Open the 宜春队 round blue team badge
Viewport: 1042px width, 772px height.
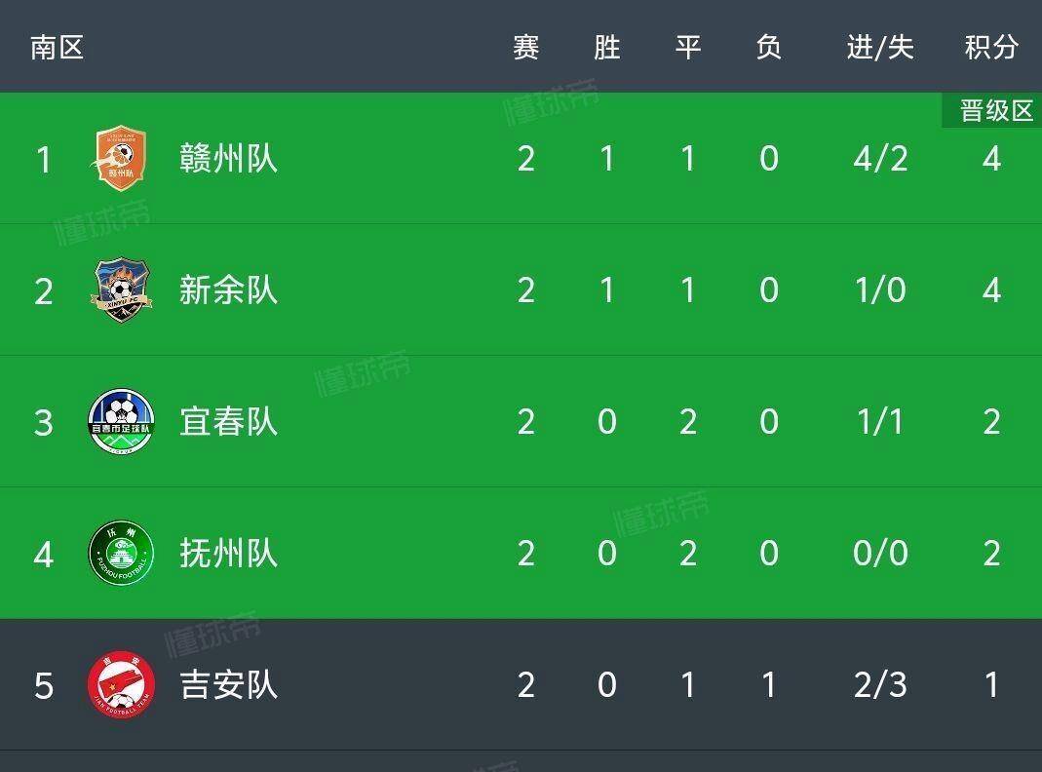(x=121, y=421)
